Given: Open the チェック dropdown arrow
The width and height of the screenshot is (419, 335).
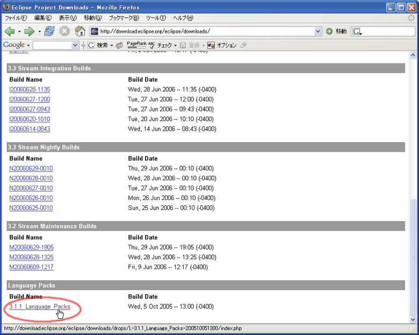Looking at the screenshot, I should [x=175, y=46].
